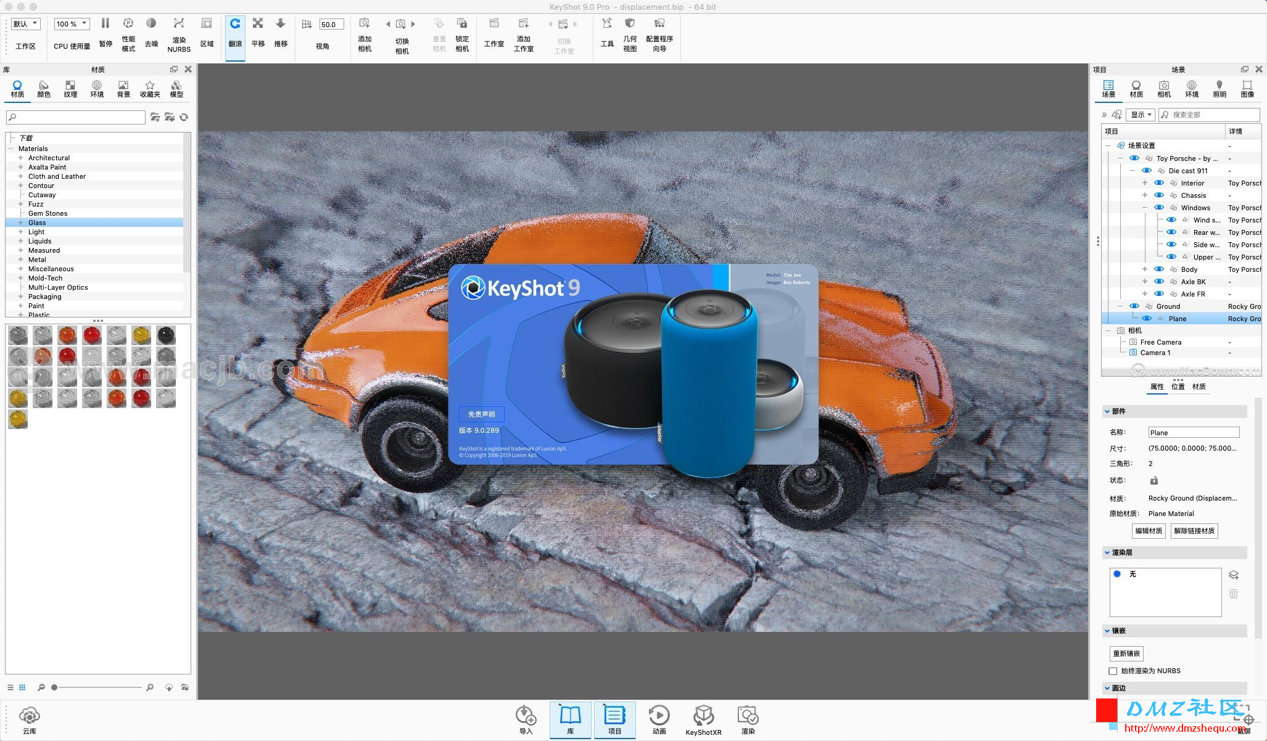Click the Render icon in bottom bar

(x=748, y=716)
